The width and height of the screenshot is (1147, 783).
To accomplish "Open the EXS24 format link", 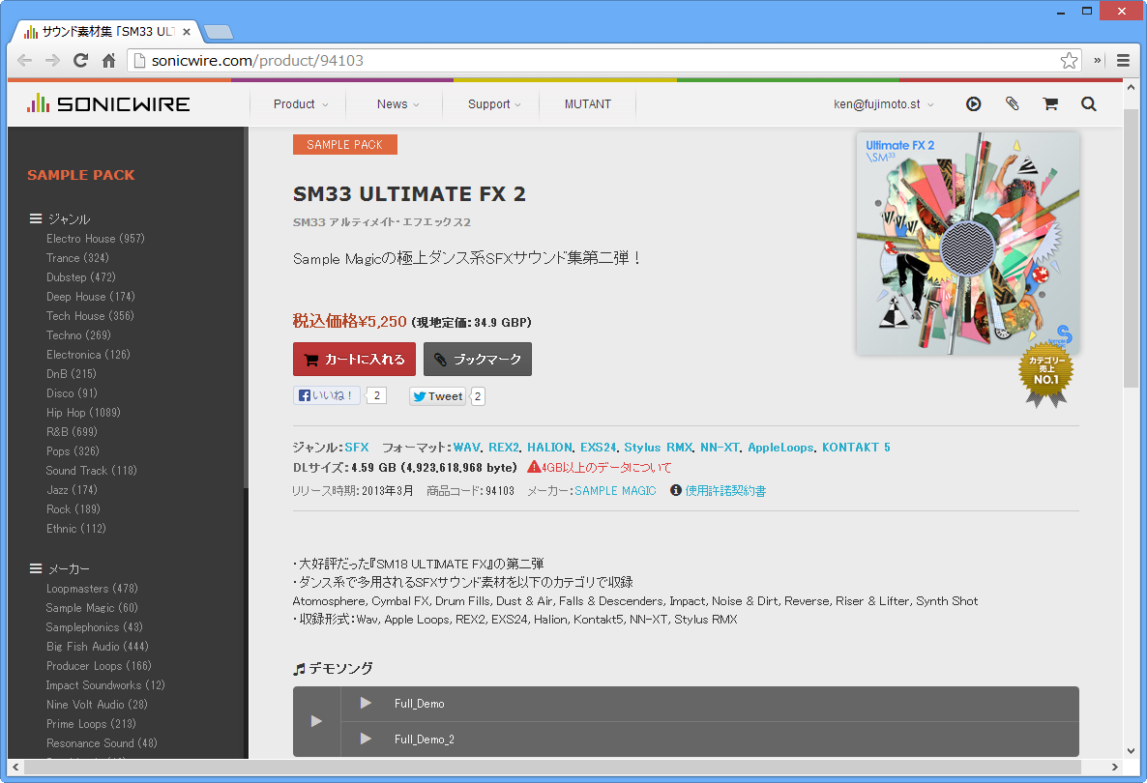I will [x=599, y=447].
